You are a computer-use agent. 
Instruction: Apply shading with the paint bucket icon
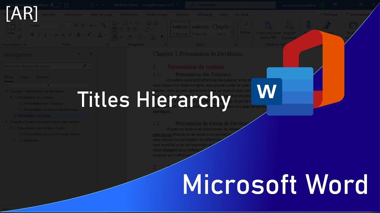click(x=130, y=37)
